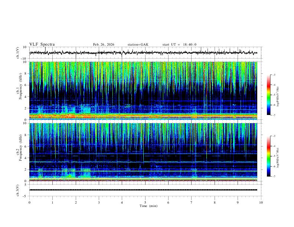
Task: Click "-7" on the ch.2 color bar
Action: tap(274, 177)
